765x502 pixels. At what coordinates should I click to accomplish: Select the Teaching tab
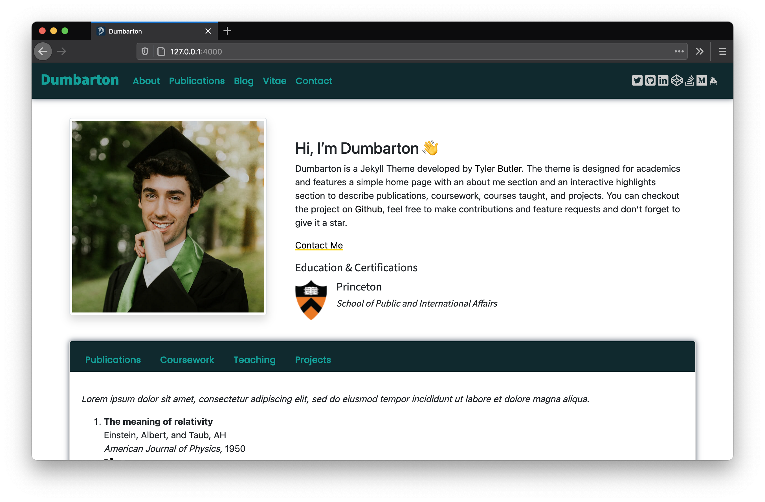click(x=254, y=360)
